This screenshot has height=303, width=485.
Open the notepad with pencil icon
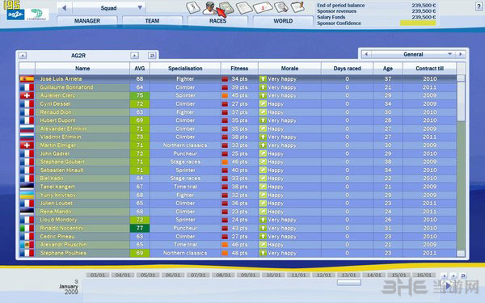coord(297,6)
